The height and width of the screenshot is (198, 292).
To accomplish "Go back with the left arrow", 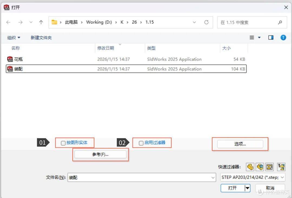I will coord(8,22).
